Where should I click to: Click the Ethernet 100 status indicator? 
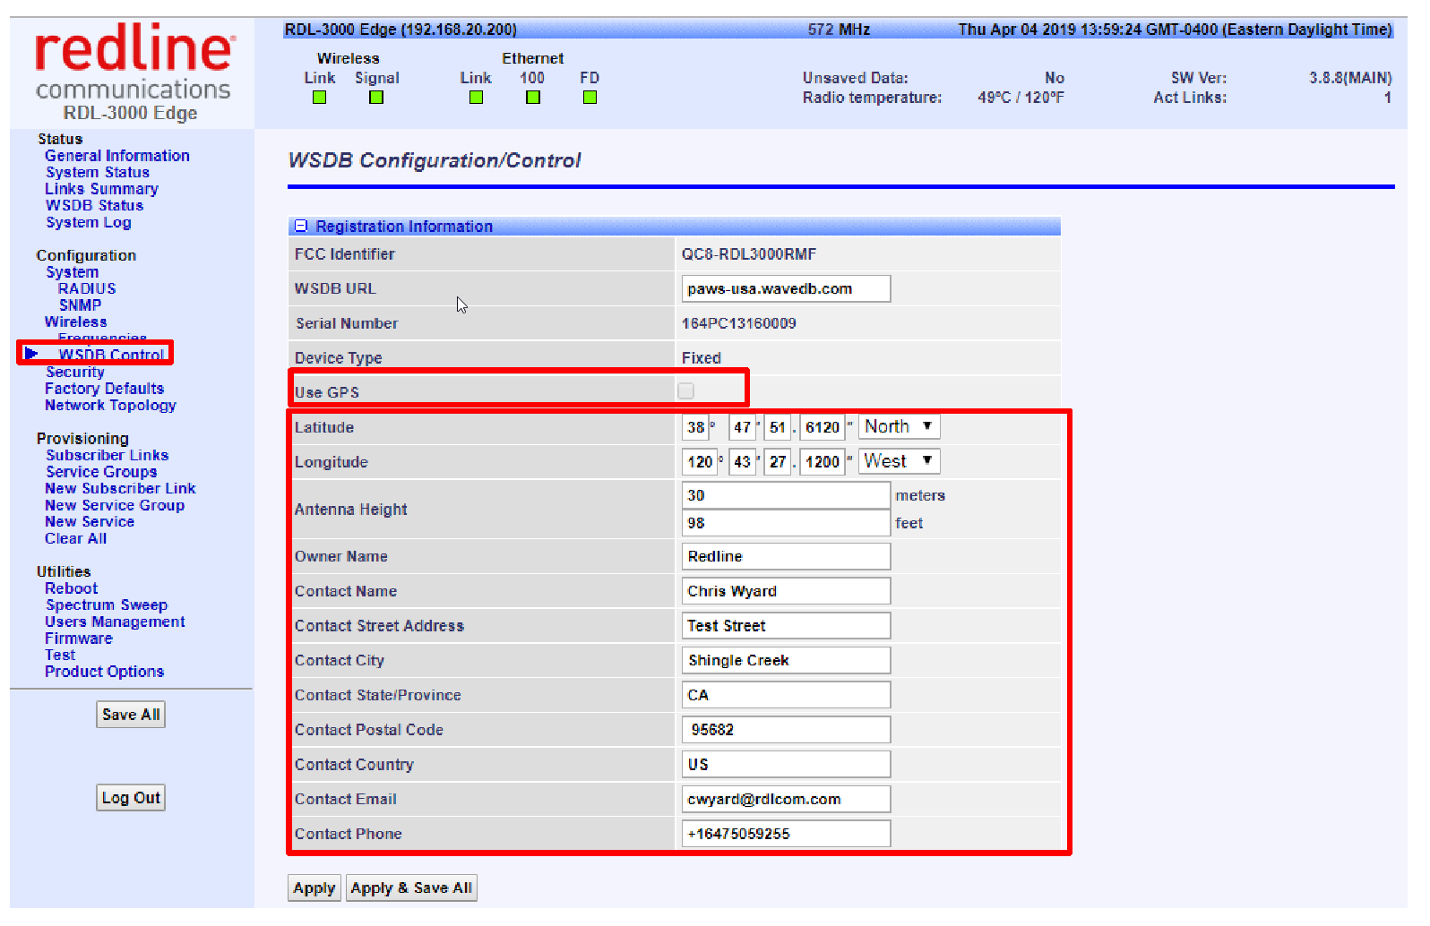pyautogui.click(x=533, y=98)
